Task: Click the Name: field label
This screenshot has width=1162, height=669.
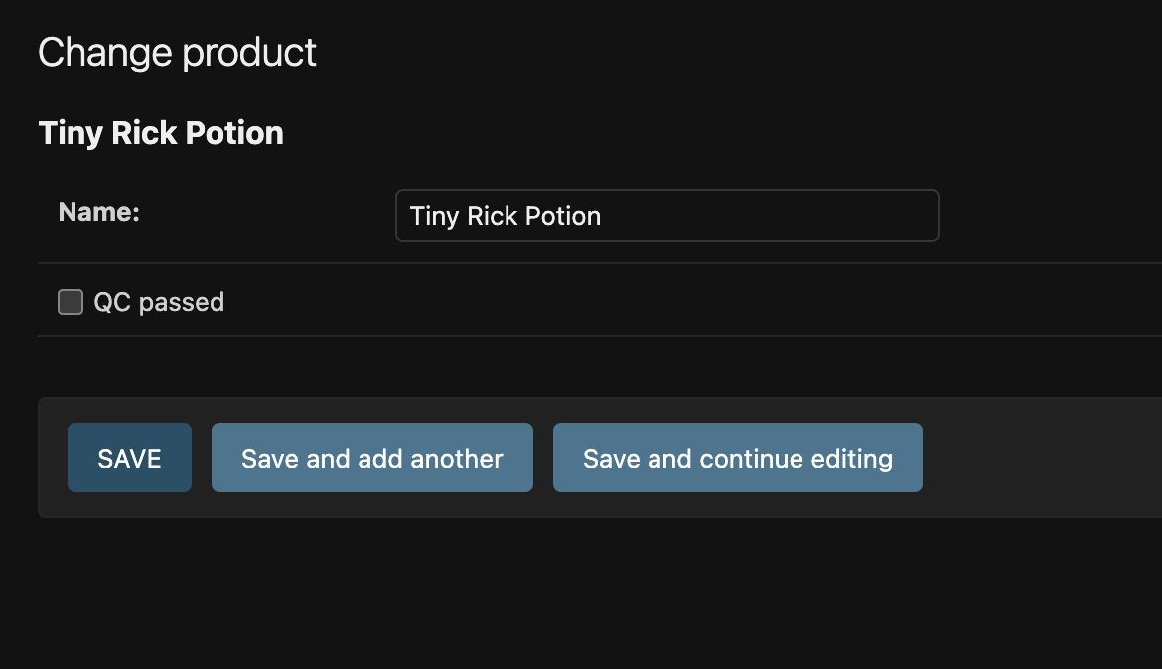Action: [99, 212]
